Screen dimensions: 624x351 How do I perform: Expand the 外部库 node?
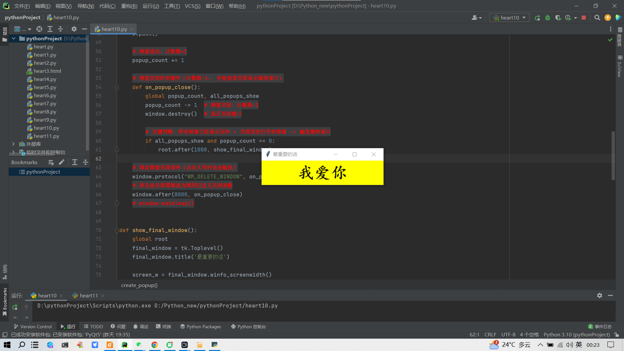pyautogui.click(x=13, y=144)
